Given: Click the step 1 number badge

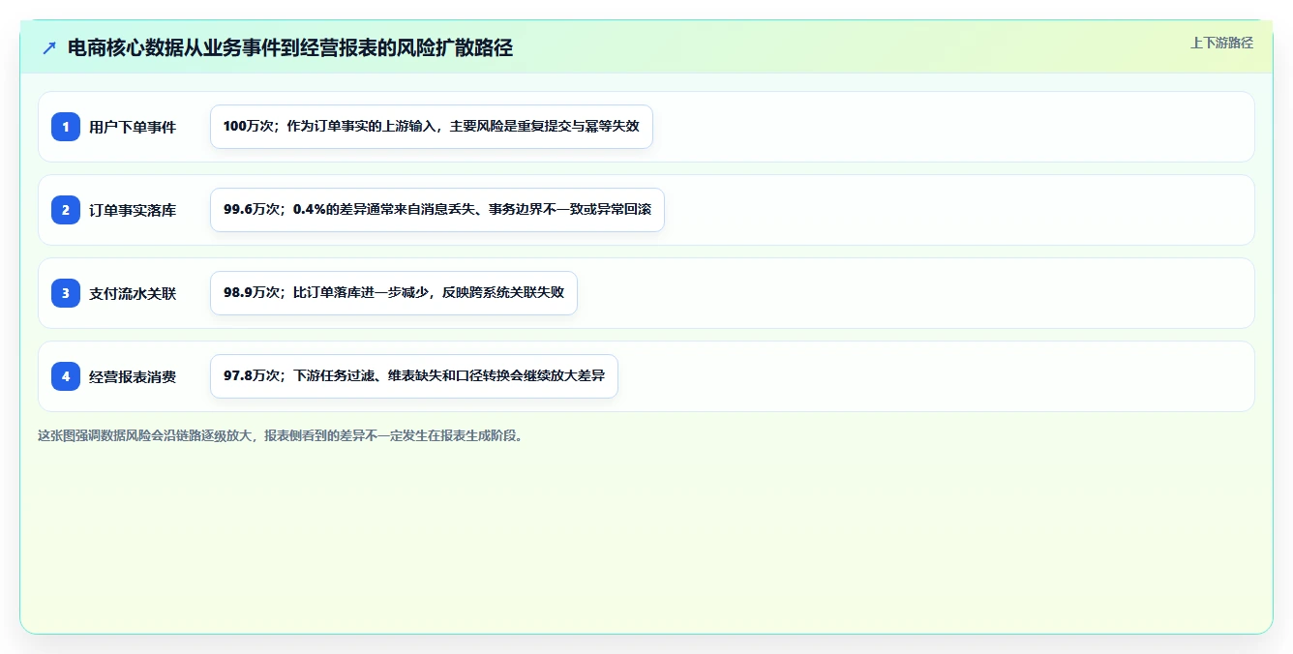Looking at the screenshot, I should [x=66, y=127].
